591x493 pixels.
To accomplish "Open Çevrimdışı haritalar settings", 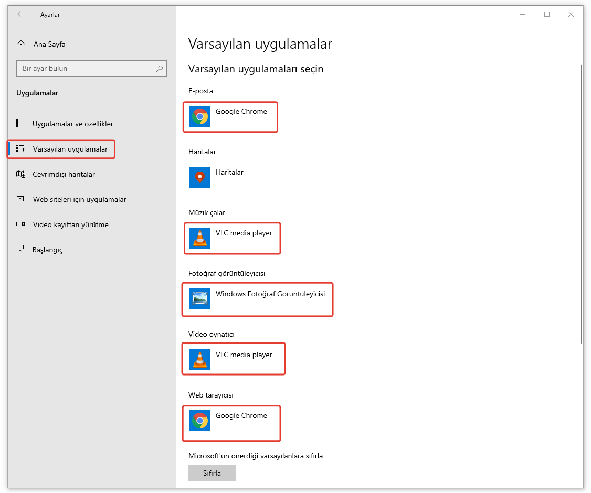I will coord(64,174).
